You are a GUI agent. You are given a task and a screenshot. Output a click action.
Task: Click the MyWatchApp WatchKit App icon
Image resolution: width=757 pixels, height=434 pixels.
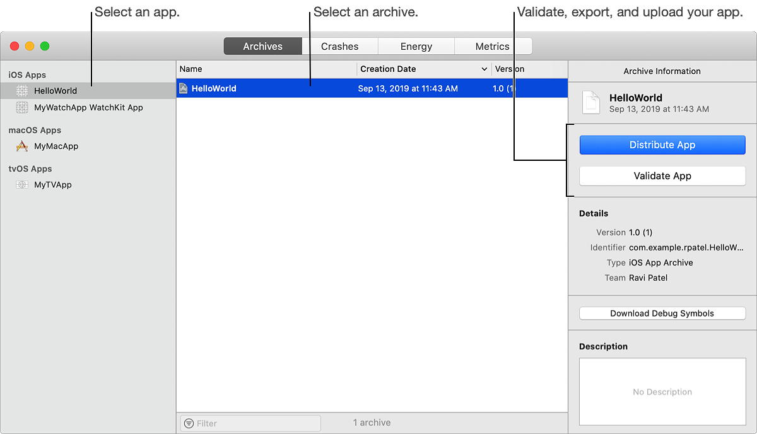pyautogui.click(x=22, y=108)
